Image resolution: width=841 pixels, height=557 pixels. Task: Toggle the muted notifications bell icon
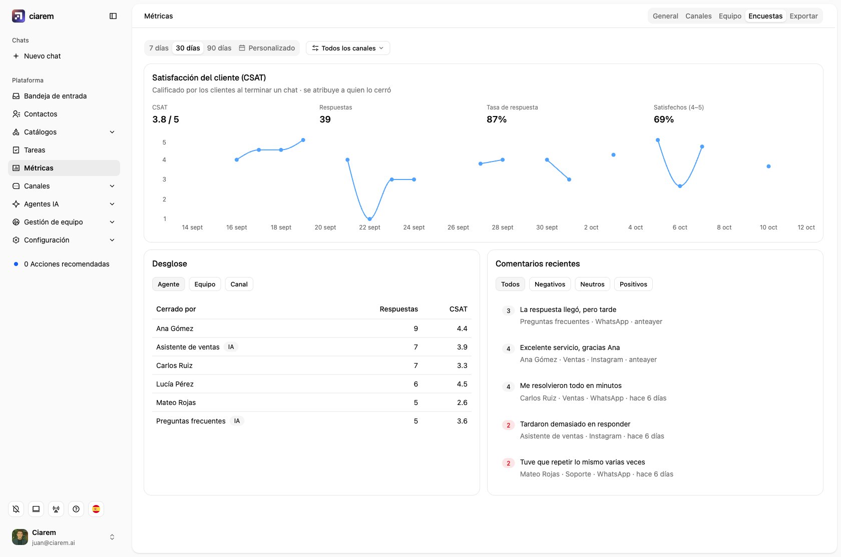pos(16,509)
